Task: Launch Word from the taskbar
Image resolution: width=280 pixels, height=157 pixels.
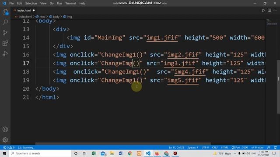Action: 121,153
